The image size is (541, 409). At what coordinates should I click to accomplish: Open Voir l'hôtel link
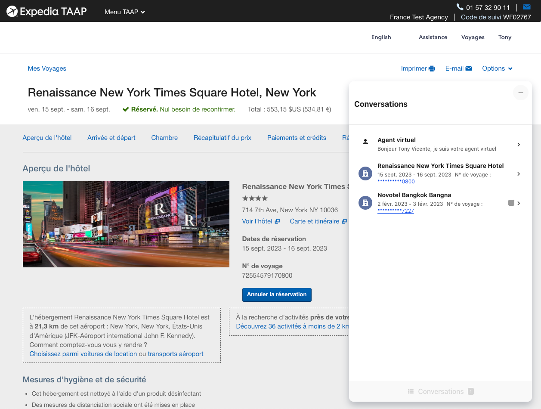tap(257, 221)
